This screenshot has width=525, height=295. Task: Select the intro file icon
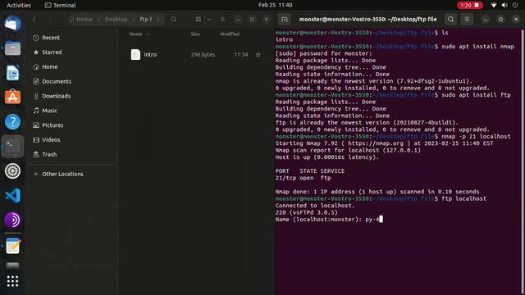click(135, 55)
